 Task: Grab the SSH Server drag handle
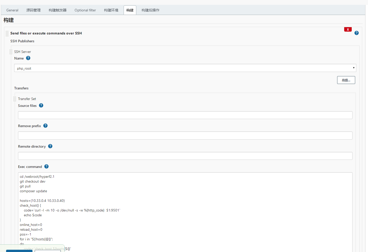11,51
